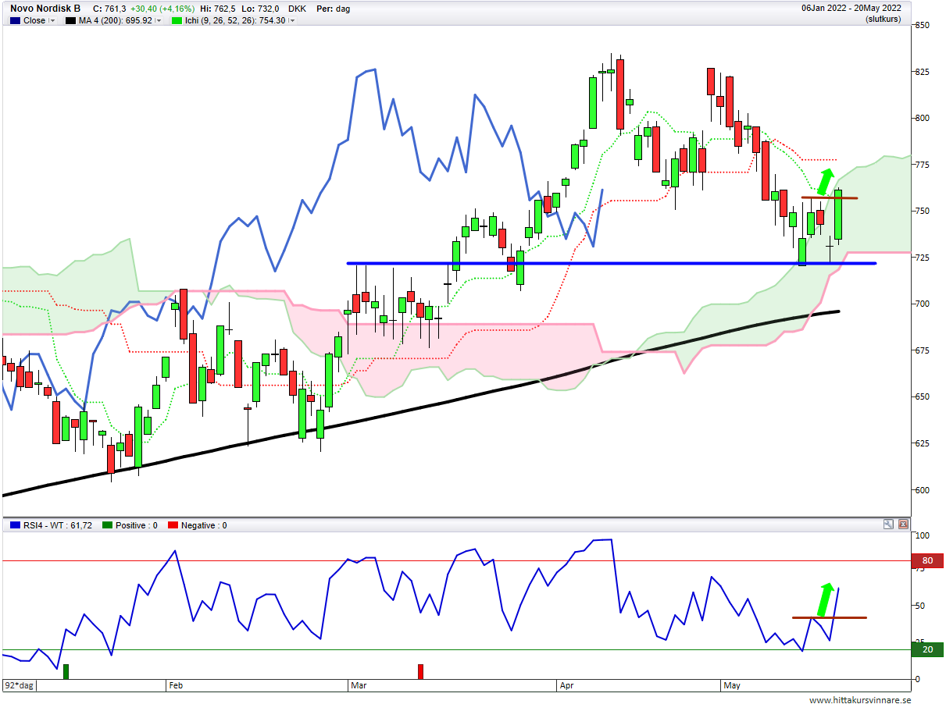Click the red signal marker in March
The width and height of the screenshot is (946, 704).
[420, 671]
